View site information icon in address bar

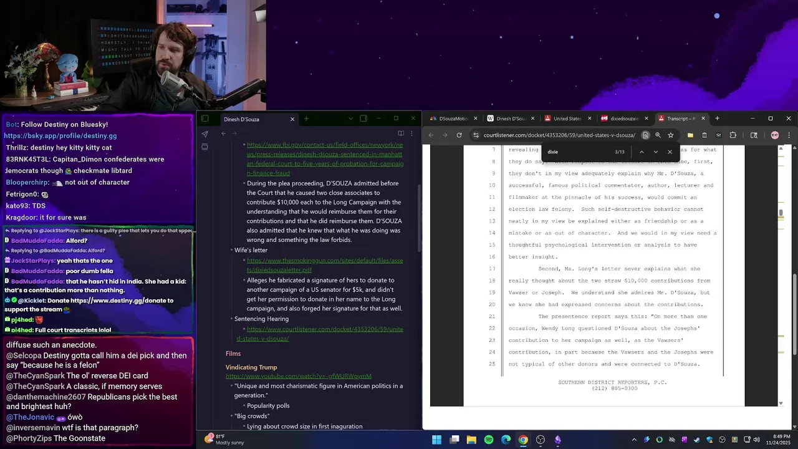(476, 135)
